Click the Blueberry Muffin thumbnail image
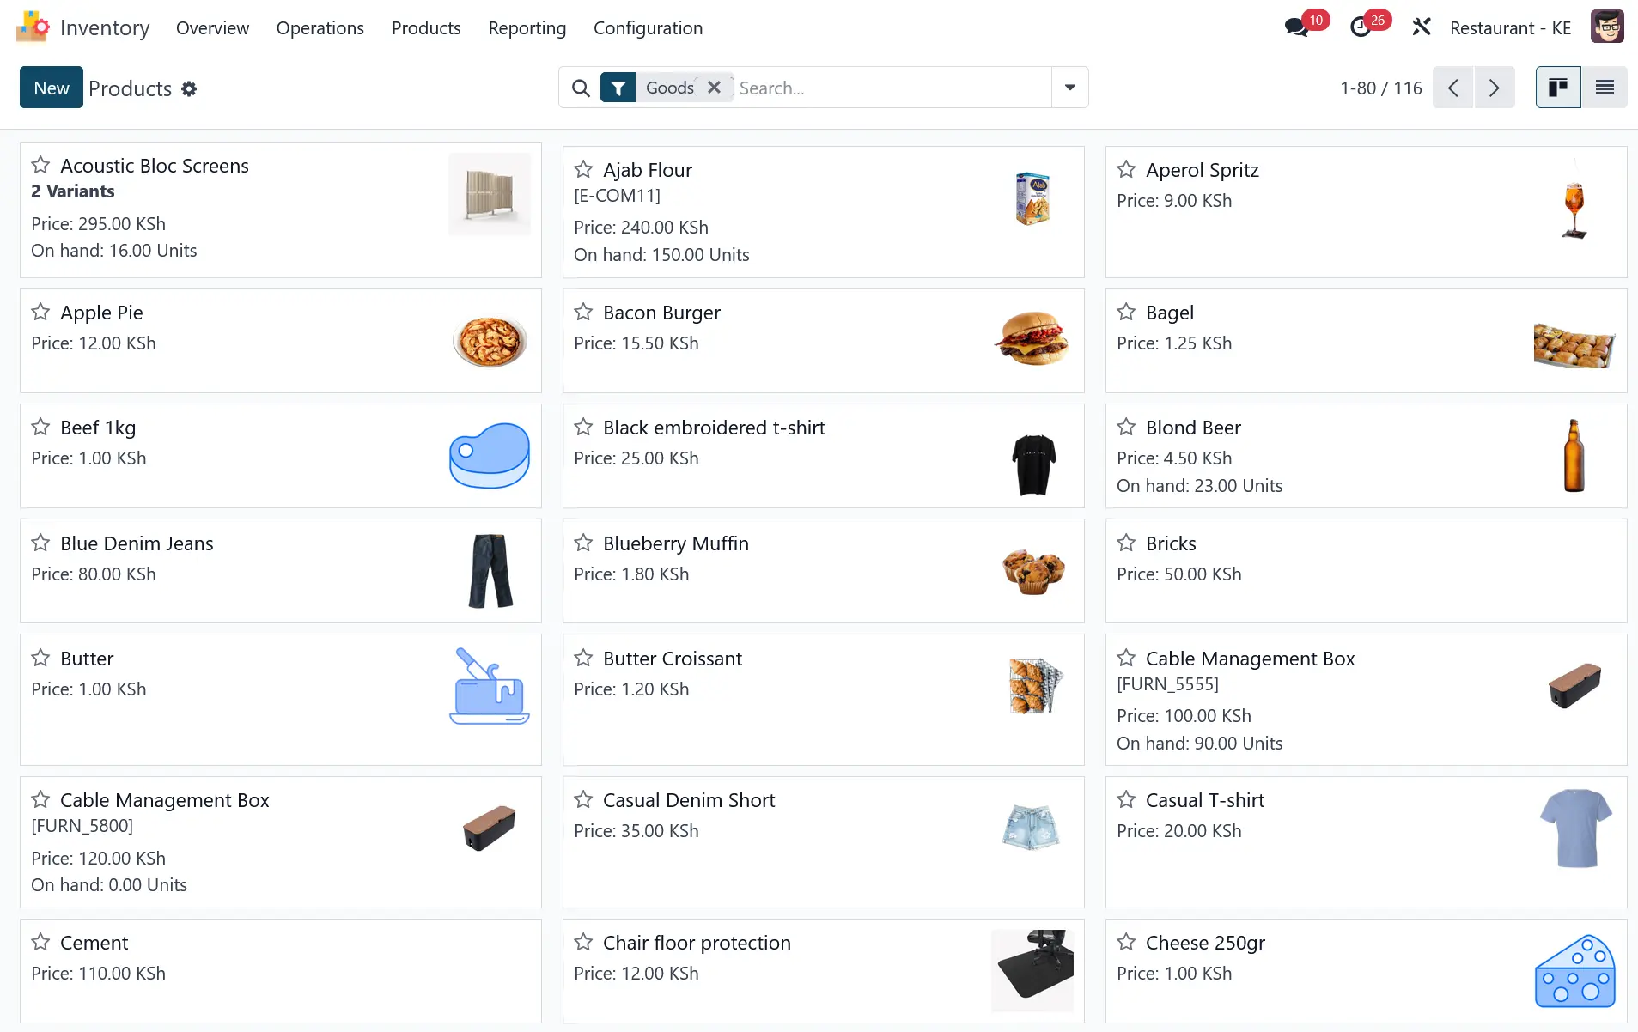 point(1033,571)
